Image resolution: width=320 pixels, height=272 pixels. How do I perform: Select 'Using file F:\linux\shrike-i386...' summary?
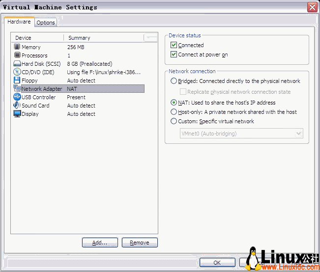[104, 72]
